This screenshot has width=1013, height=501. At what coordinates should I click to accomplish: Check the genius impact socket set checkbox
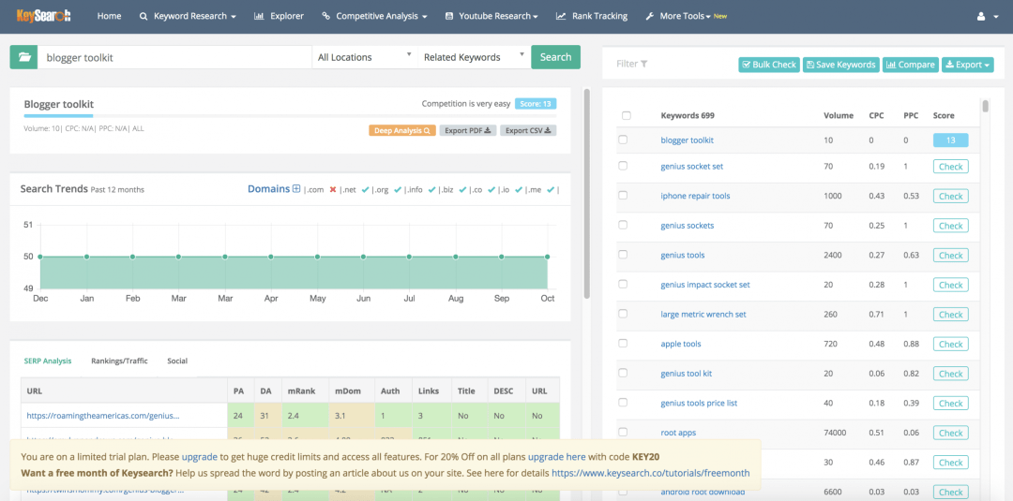tap(623, 285)
